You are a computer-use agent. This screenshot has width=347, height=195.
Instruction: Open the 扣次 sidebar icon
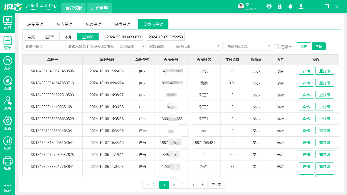tap(8, 143)
